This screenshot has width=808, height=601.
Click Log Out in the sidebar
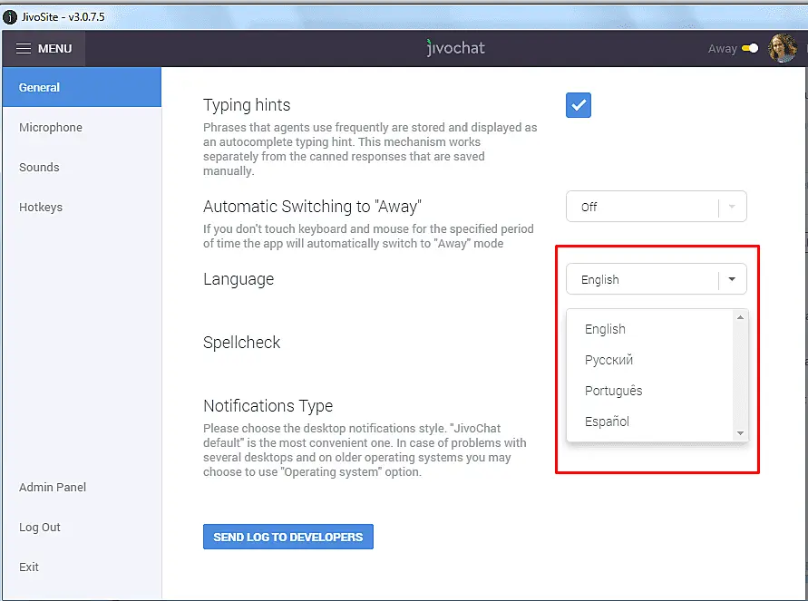(x=39, y=527)
